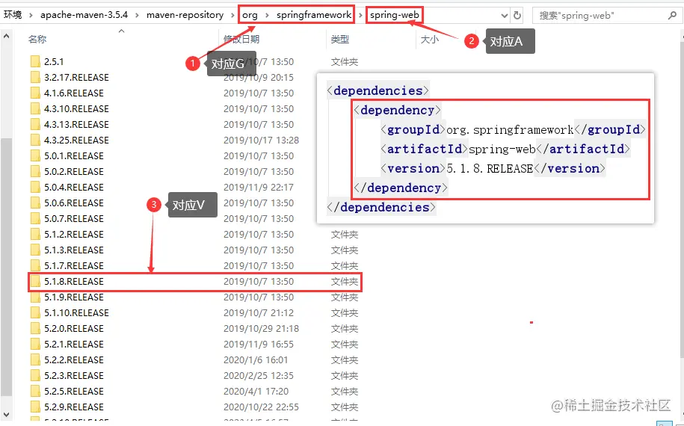The width and height of the screenshot is (684, 426).
Task: Sort by 修改日期 column header
Action: [241, 40]
